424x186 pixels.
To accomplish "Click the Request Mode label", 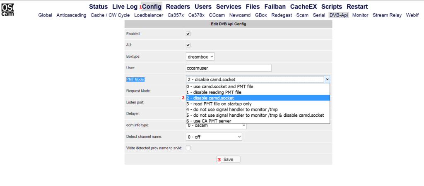I will pyautogui.click(x=138, y=91).
